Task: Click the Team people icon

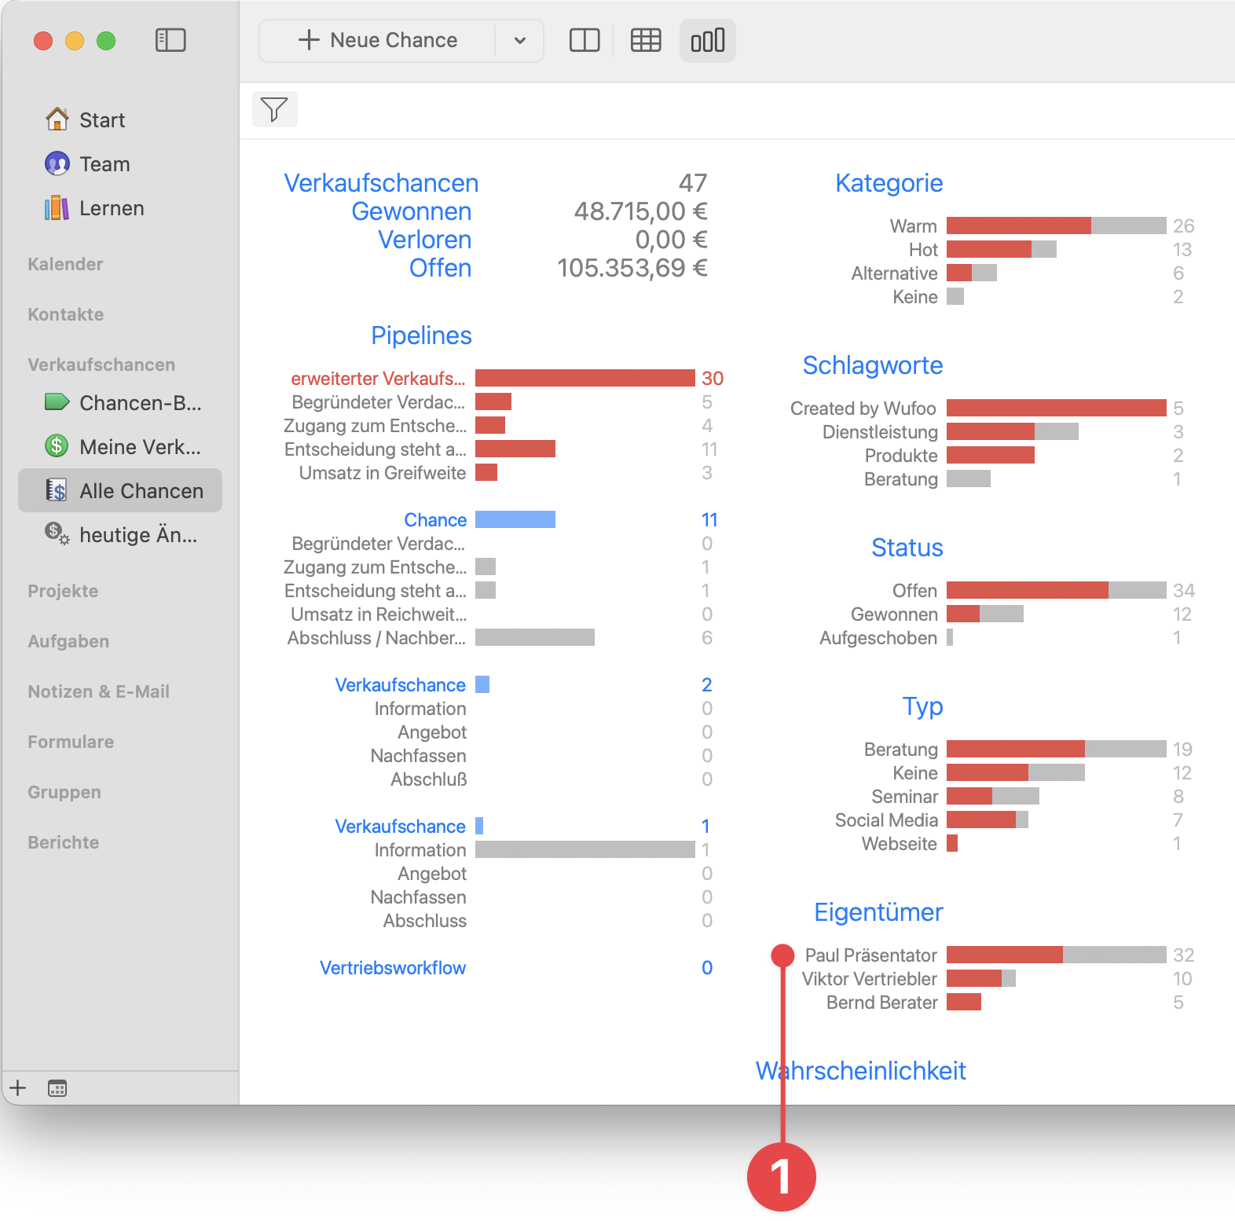Action: pos(57,163)
